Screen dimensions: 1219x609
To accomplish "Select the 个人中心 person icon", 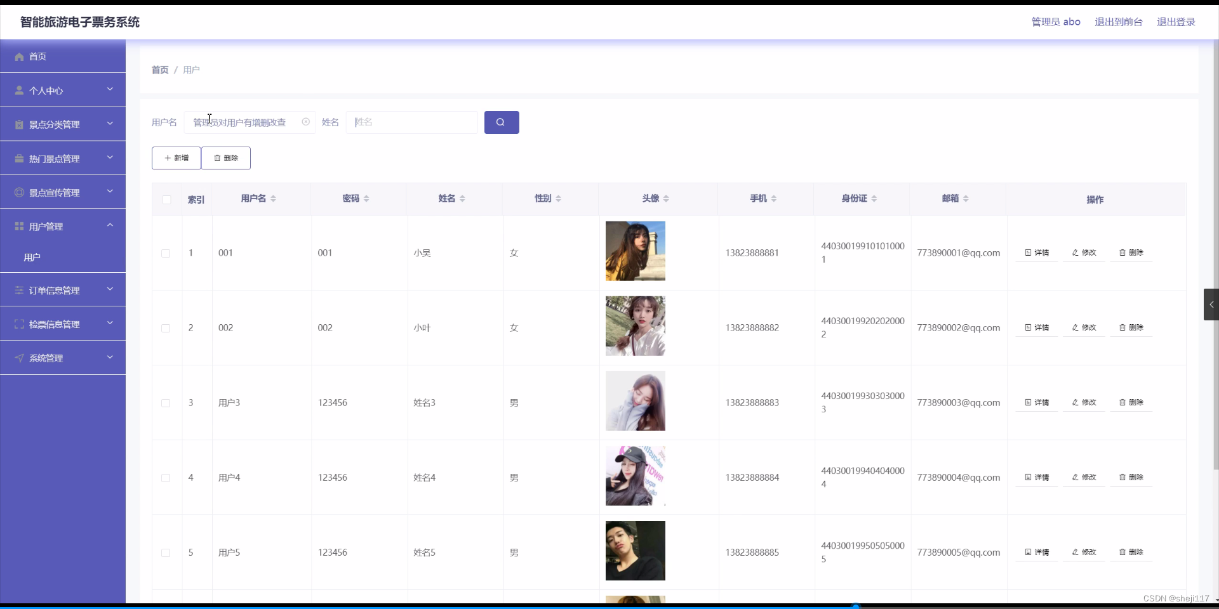I will point(19,89).
